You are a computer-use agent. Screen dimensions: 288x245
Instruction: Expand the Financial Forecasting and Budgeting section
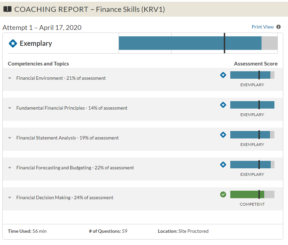pyautogui.click(x=10, y=167)
